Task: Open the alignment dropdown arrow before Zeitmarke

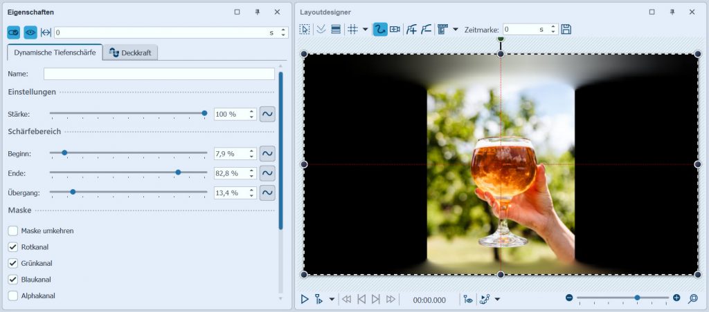Action: click(x=455, y=30)
